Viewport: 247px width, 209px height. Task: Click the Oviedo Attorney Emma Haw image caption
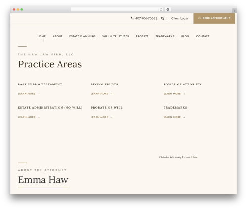(x=178, y=157)
